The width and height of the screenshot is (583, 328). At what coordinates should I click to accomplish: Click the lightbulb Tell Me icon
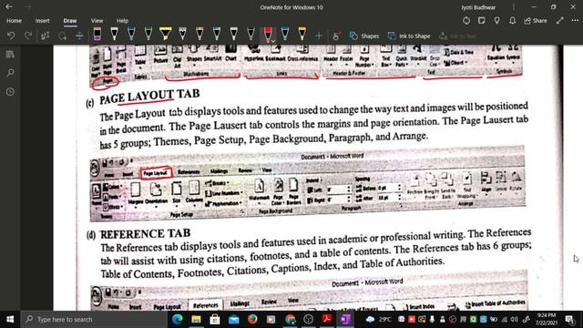(x=496, y=21)
